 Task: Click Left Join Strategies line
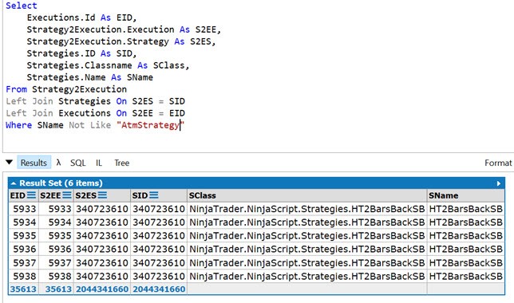(96, 101)
